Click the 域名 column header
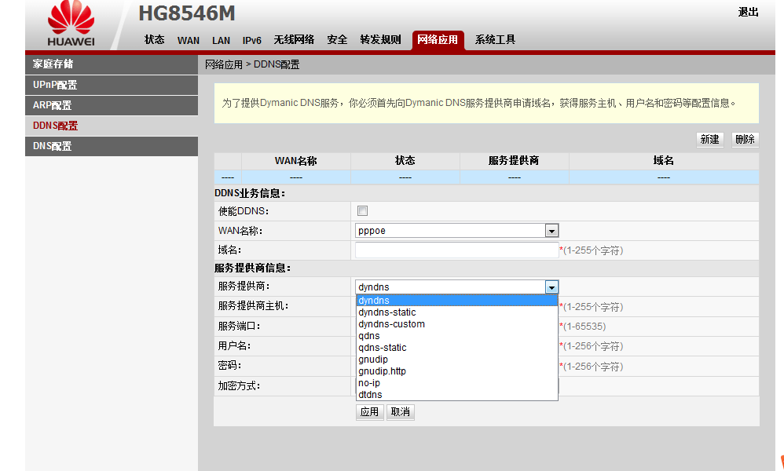This screenshot has height=471, width=784. [x=664, y=161]
